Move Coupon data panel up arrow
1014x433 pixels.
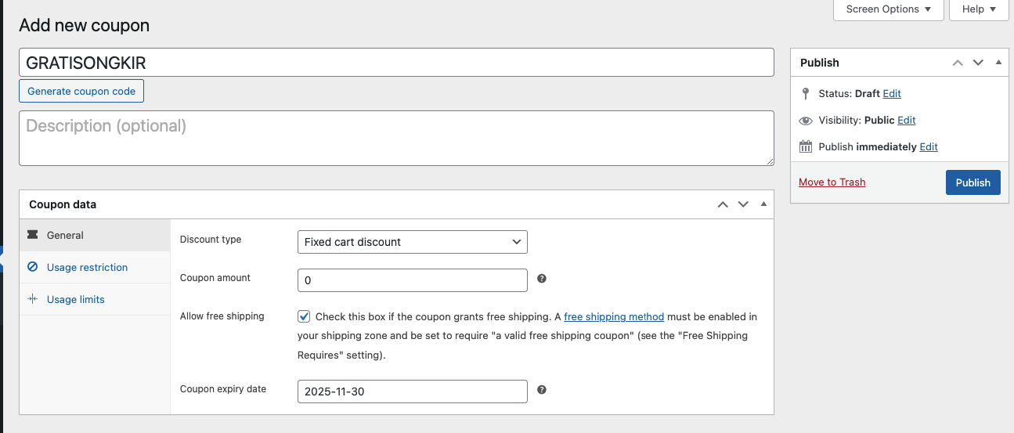pyautogui.click(x=723, y=204)
